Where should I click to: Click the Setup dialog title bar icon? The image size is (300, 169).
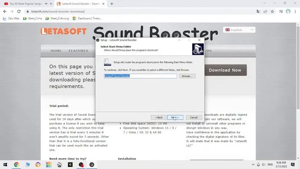[98, 40]
